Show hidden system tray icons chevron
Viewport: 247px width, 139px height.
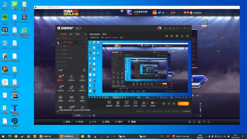[x=206, y=137]
